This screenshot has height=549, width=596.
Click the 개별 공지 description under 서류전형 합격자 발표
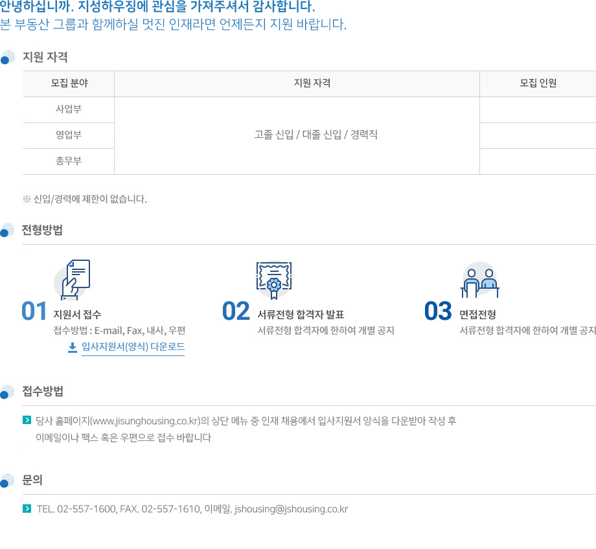pyautogui.click(x=326, y=330)
